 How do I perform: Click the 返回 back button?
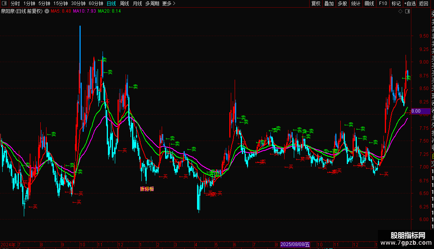coord(424,3)
